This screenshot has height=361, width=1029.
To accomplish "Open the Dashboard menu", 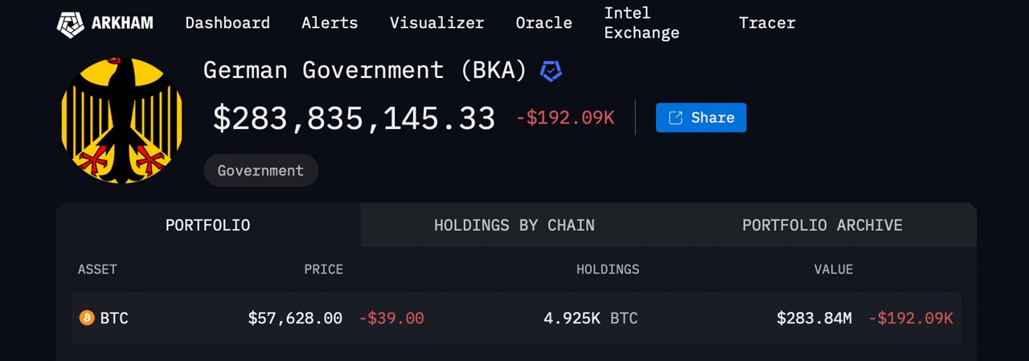I will [x=228, y=23].
